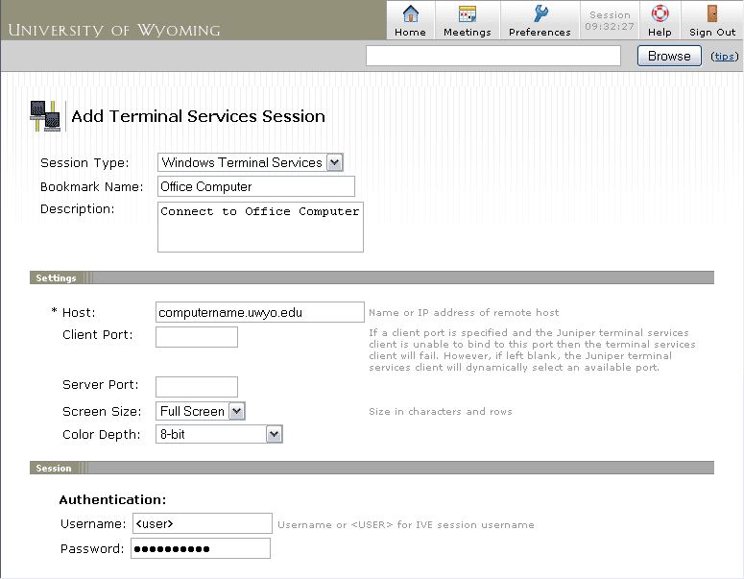This screenshot has width=744, height=579.
Task: Click the Help lifesaver icon
Action: pyautogui.click(x=660, y=13)
